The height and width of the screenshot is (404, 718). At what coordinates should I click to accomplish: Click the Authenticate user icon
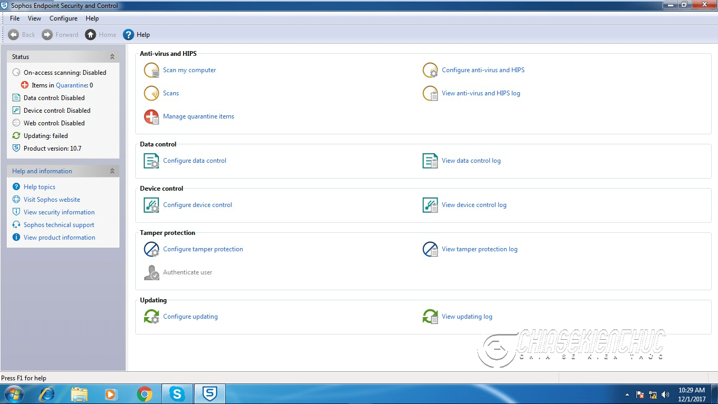151,272
